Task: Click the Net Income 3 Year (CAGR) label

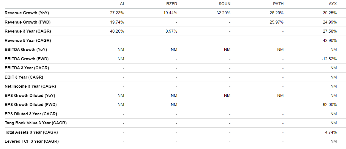Action: click(30, 86)
